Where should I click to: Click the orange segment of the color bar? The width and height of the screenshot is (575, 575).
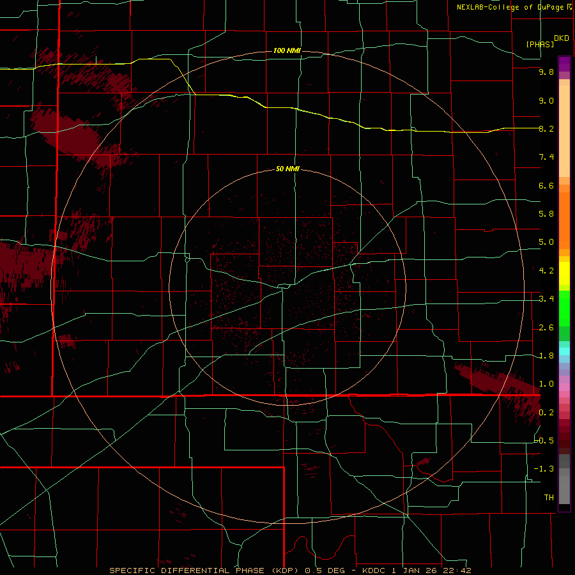(x=564, y=220)
